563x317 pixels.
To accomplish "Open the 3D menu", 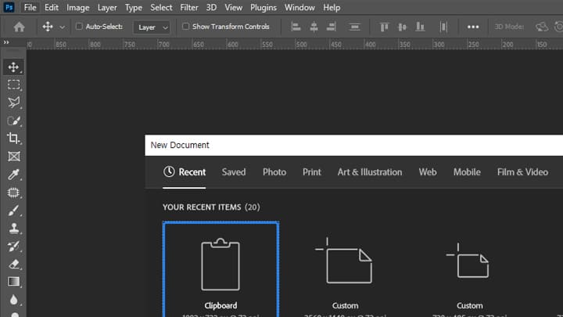I will coord(211,8).
